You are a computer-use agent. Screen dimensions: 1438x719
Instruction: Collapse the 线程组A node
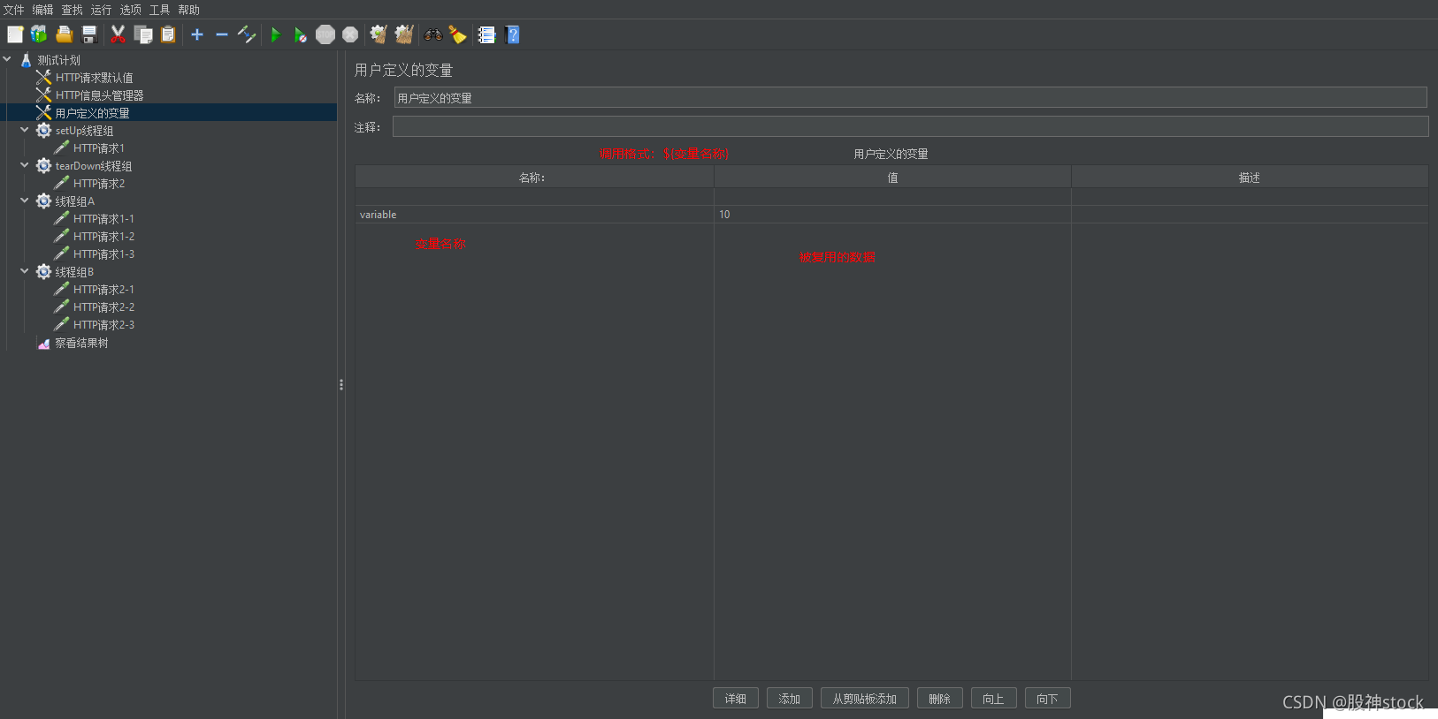(x=25, y=201)
